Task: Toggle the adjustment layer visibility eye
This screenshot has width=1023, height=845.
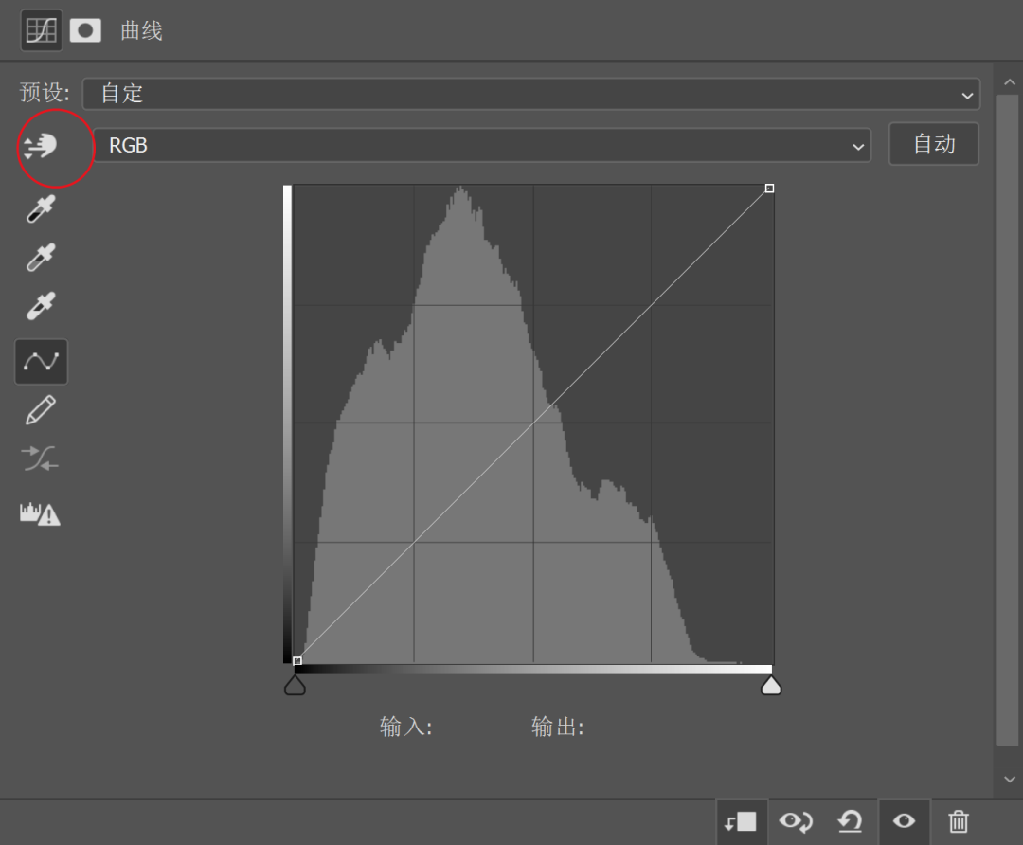Action: coord(904,821)
